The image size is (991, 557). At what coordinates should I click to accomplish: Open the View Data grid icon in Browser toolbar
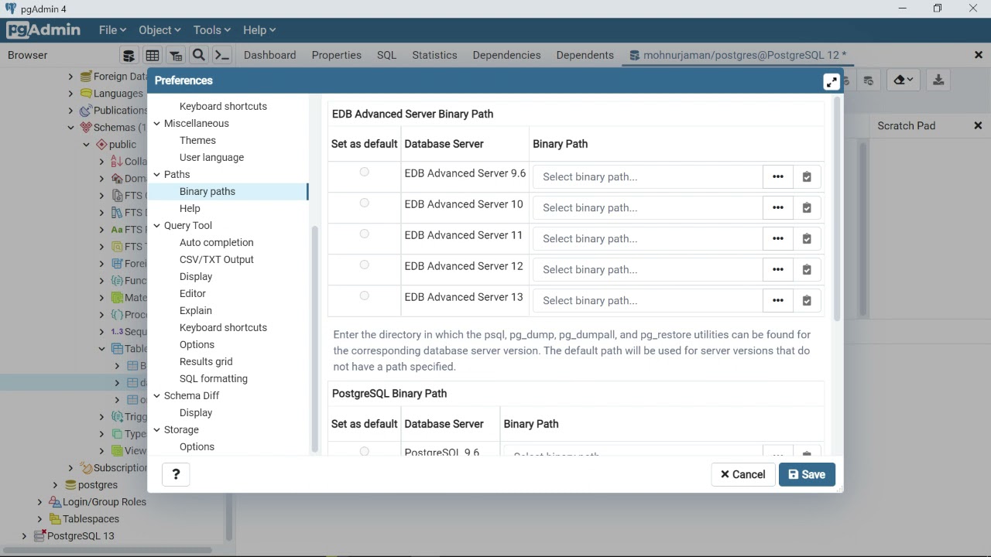click(153, 55)
